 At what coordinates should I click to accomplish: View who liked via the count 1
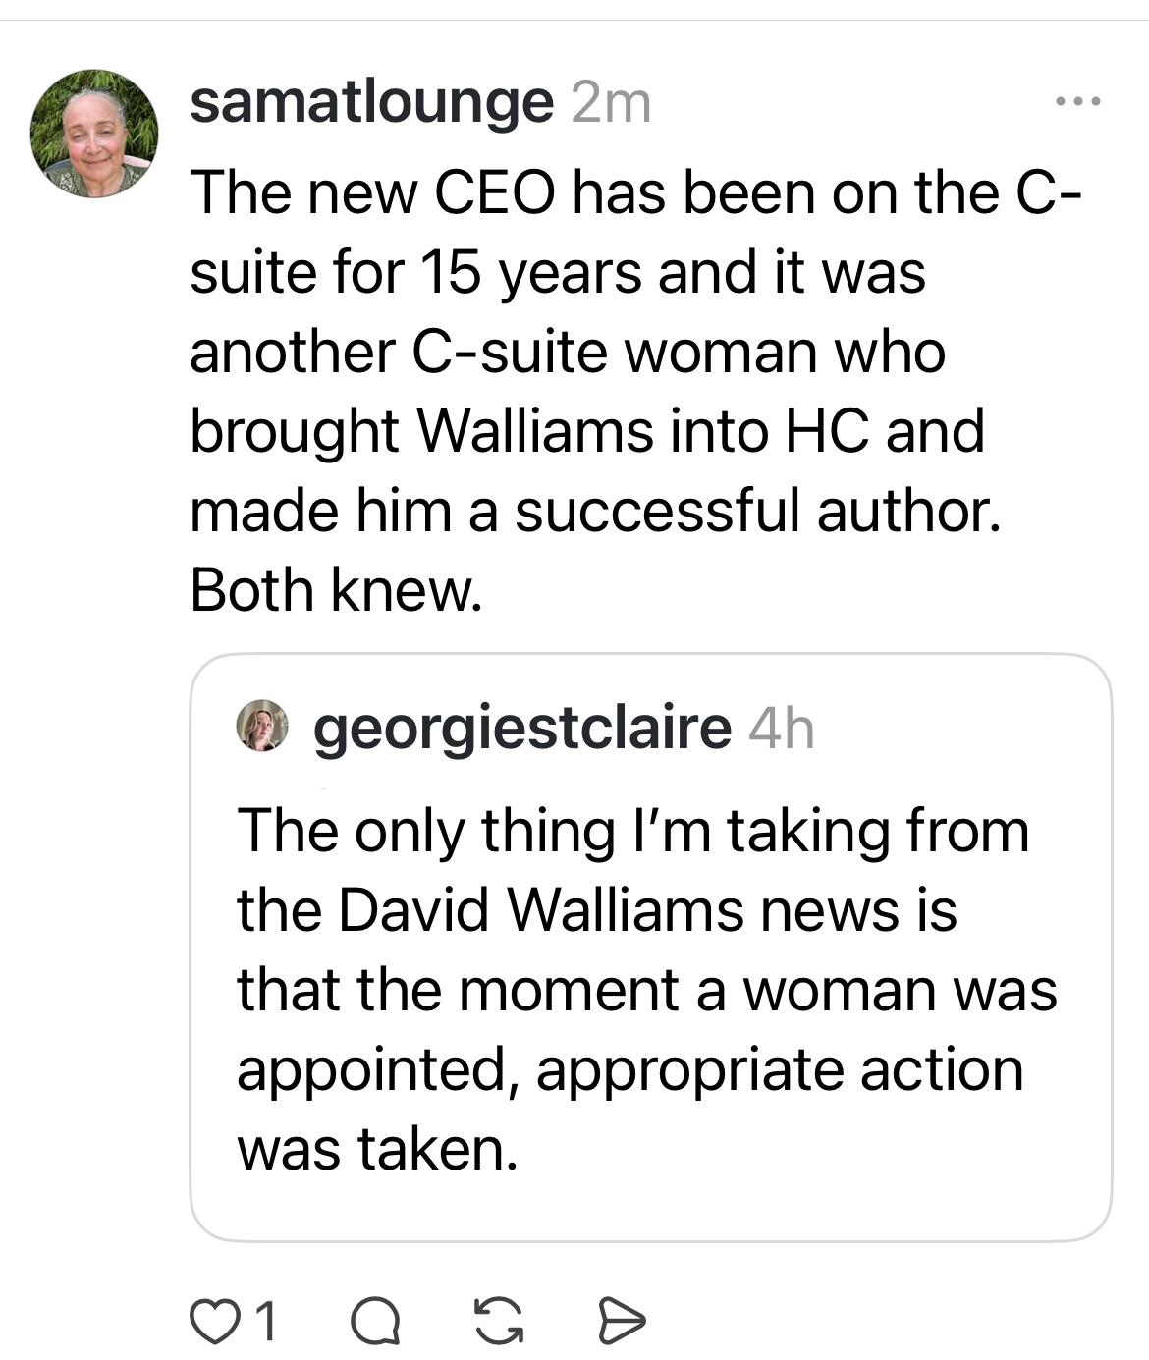[x=266, y=1321]
